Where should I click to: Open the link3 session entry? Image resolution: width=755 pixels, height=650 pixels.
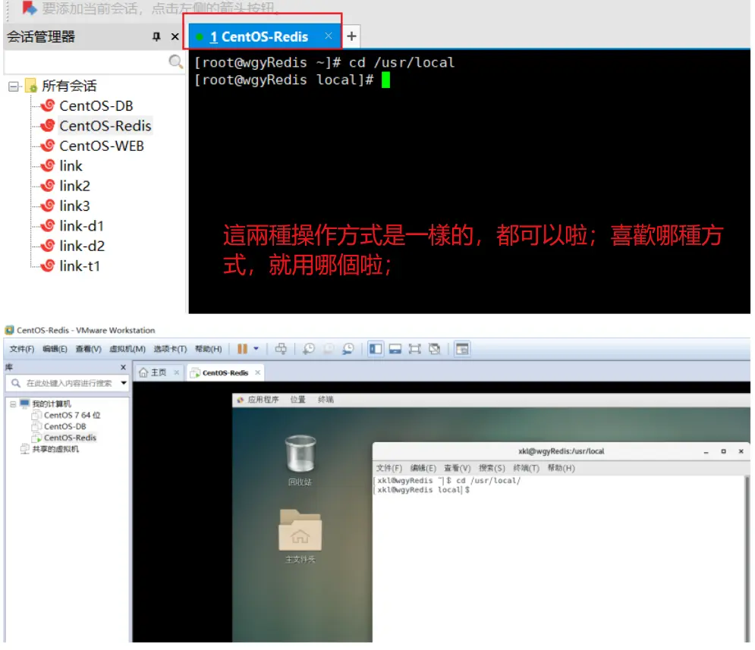click(74, 206)
